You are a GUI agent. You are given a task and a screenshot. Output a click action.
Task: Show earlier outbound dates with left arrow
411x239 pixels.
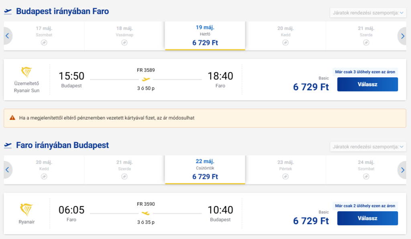[x=7, y=36]
